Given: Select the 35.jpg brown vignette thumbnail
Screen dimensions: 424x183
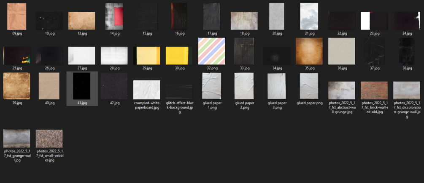Looking at the screenshot, I should click(309, 51).
